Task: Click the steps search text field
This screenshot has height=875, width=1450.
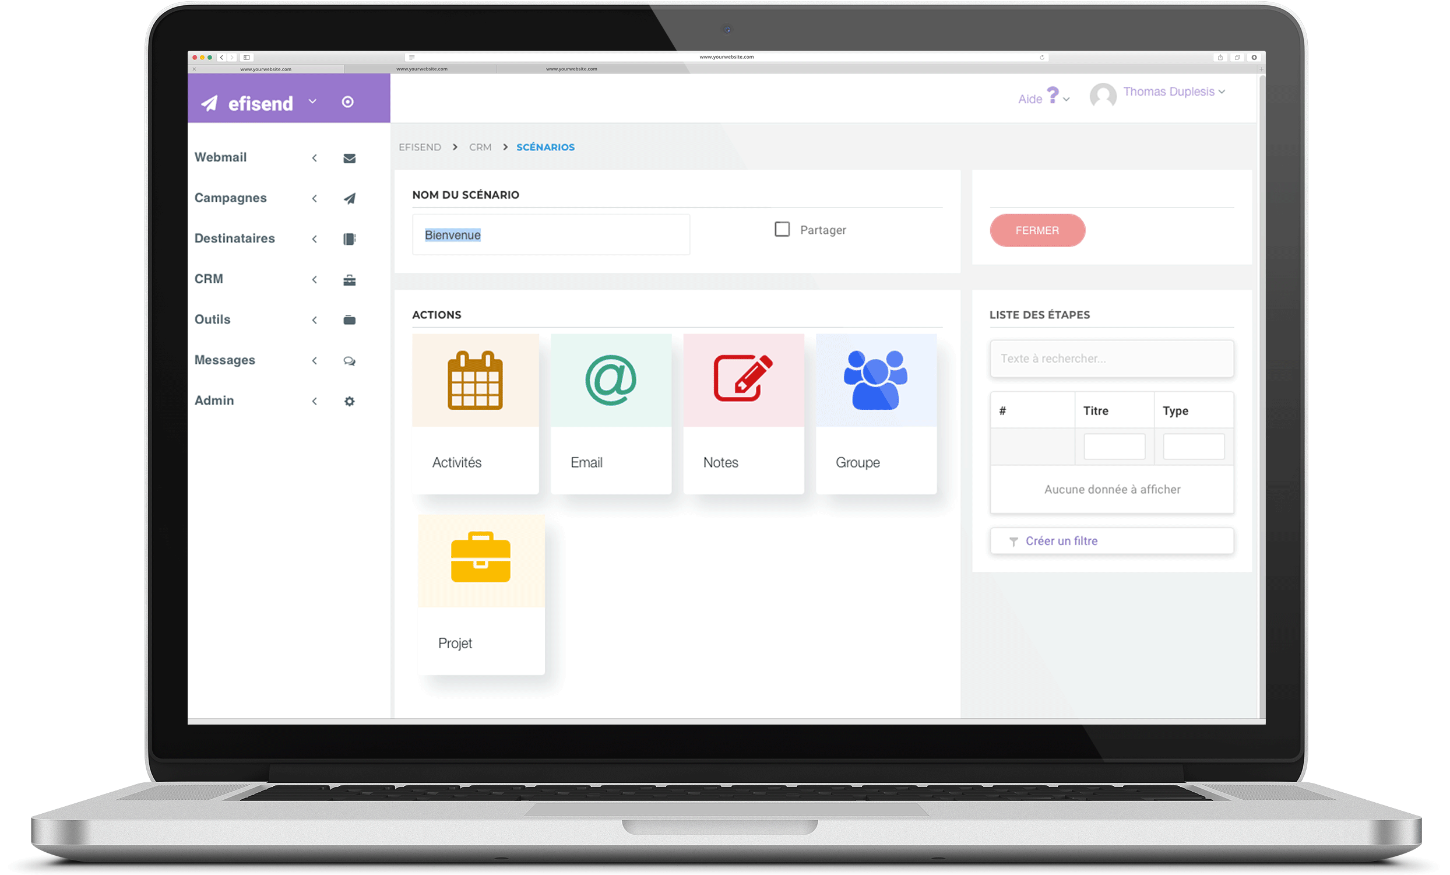Action: (x=1113, y=359)
